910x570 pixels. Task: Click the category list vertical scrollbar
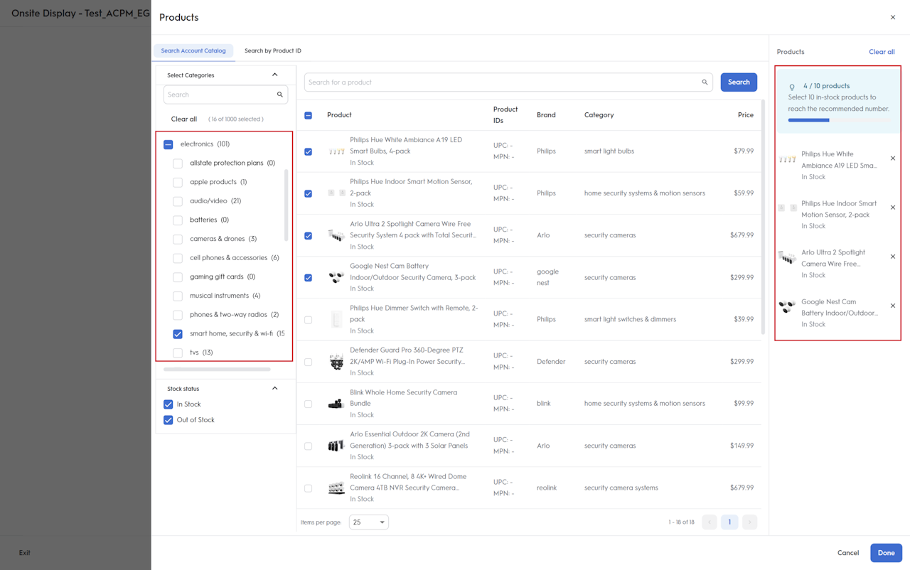[x=287, y=205]
